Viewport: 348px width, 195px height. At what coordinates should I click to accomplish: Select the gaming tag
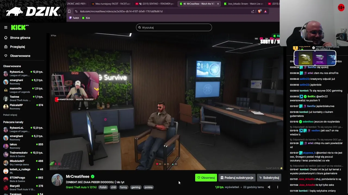[136, 187]
